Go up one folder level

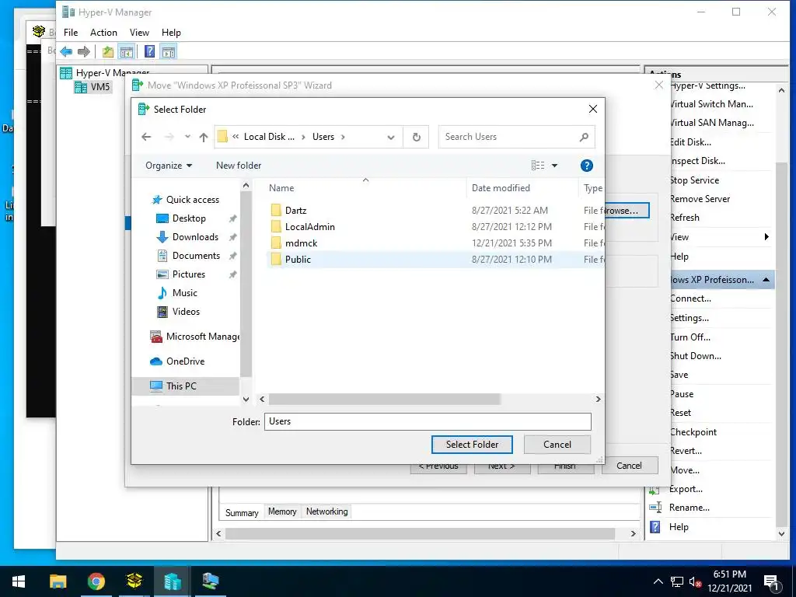tap(204, 137)
